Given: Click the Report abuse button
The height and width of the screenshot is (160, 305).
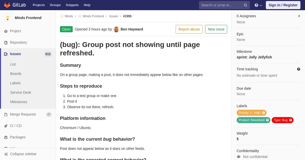Looking at the screenshot, I should coord(189,29).
